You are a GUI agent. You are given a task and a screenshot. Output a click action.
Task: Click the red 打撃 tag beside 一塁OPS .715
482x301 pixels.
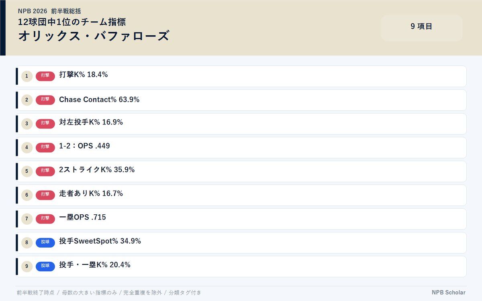45,219
